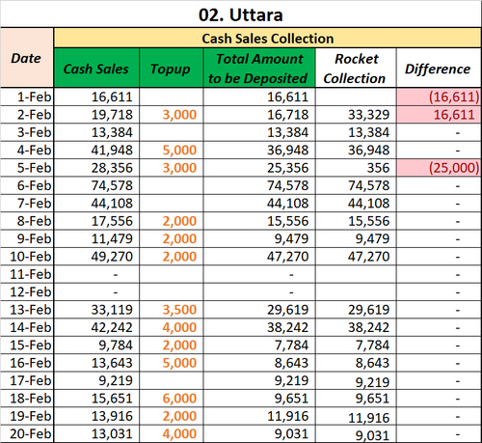Click 44,108 in Rocket Collection column

[356, 203]
